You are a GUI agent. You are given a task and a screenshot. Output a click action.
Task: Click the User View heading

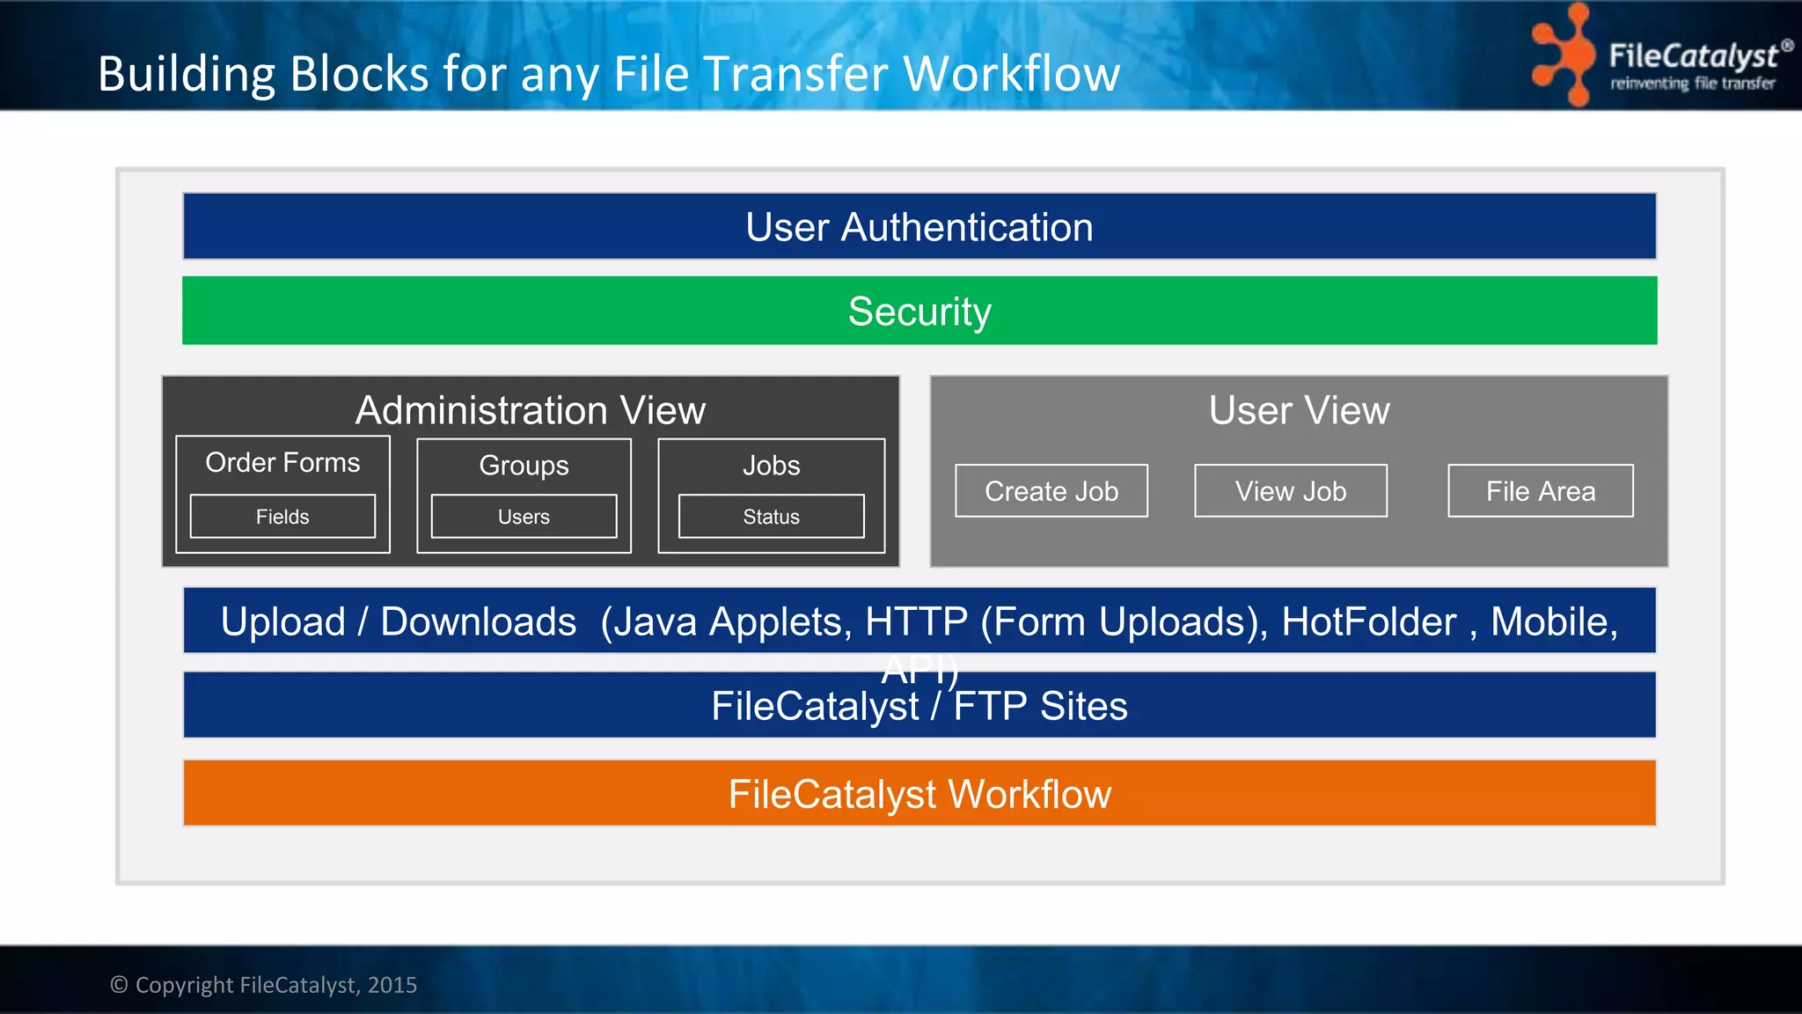[x=1299, y=410]
